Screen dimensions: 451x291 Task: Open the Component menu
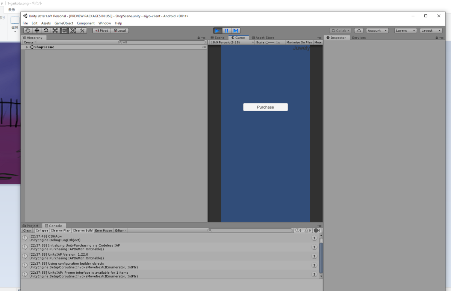click(x=86, y=23)
